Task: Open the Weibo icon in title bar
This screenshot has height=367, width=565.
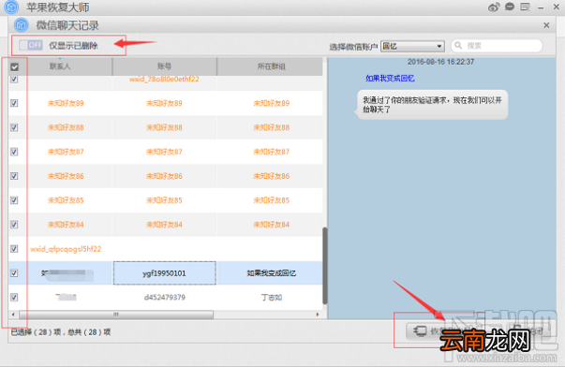Action: point(494,7)
